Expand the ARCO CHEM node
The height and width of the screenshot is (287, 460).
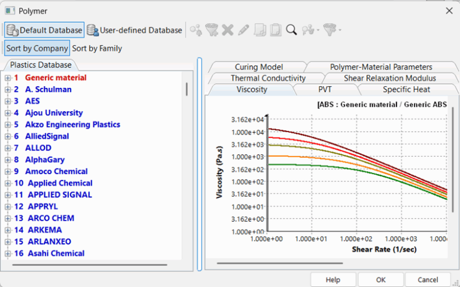pyautogui.click(x=8, y=218)
